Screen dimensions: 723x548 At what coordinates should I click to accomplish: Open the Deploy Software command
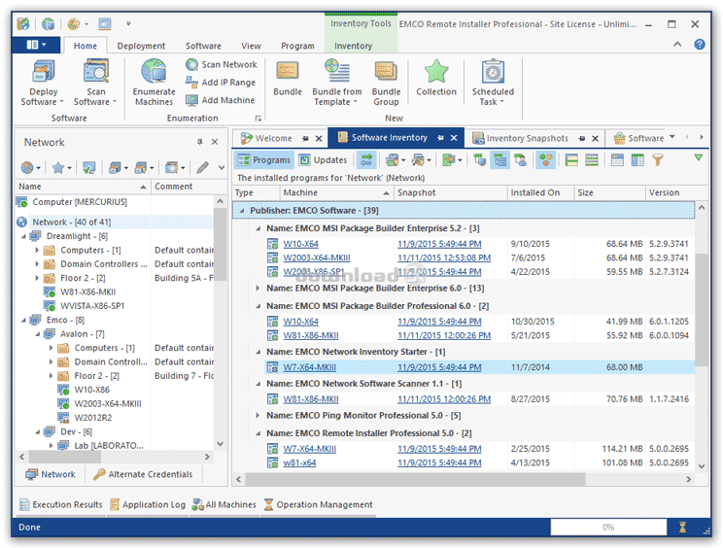(x=43, y=83)
